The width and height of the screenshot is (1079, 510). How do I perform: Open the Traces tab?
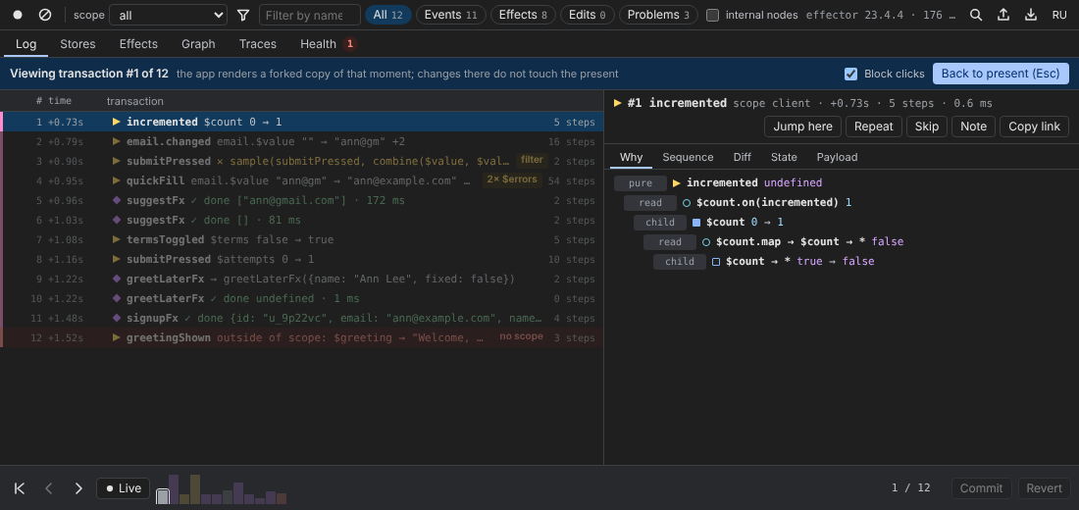click(258, 44)
